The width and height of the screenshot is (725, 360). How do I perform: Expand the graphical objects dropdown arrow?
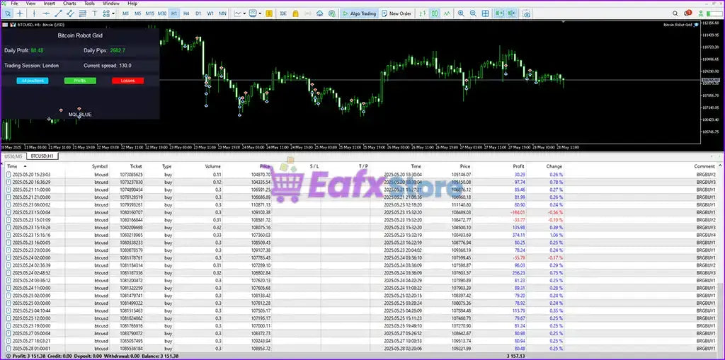click(x=113, y=13)
